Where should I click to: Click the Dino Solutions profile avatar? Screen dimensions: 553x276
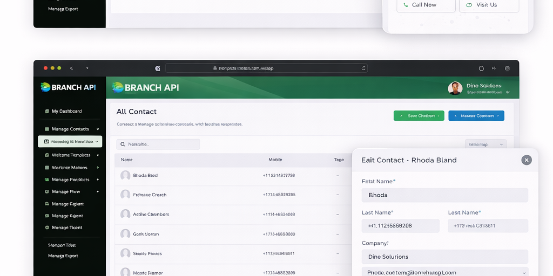pyautogui.click(x=455, y=88)
